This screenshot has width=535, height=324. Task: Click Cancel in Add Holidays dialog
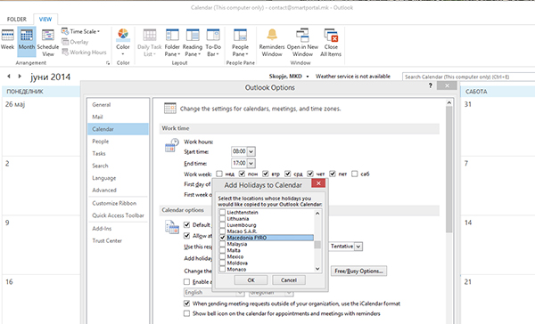coord(289,280)
